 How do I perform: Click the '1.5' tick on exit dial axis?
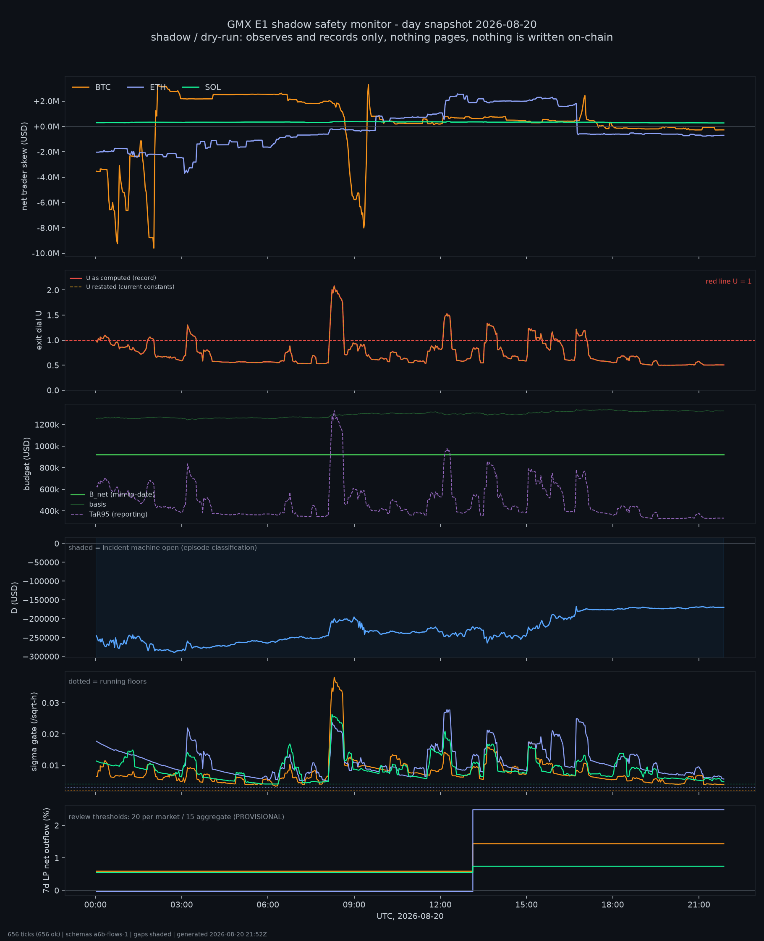point(53,315)
